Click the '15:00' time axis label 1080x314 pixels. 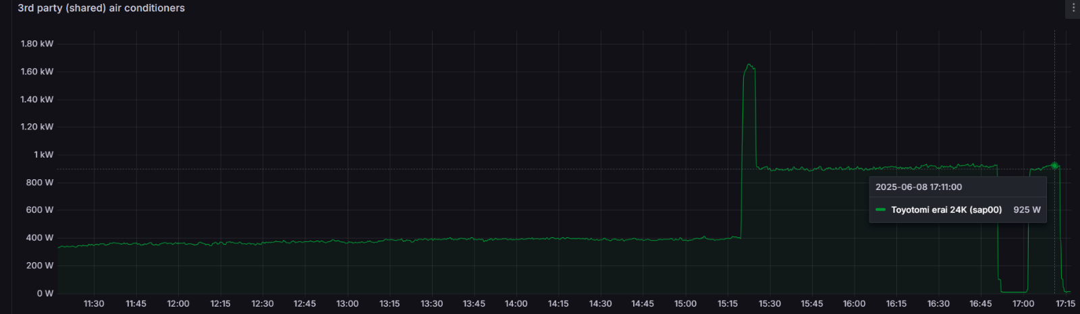click(x=685, y=304)
